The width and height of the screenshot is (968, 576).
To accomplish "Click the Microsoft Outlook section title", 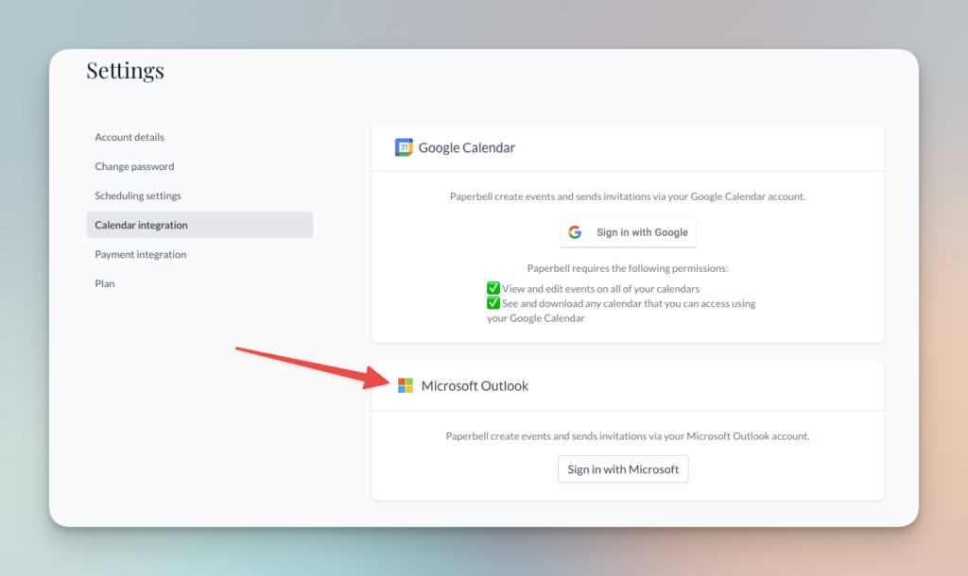I will [475, 385].
